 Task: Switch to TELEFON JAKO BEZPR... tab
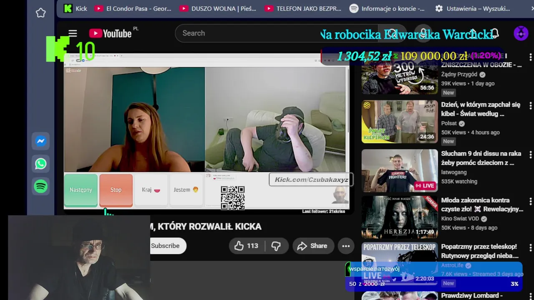pyautogui.click(x=303, y=8)
